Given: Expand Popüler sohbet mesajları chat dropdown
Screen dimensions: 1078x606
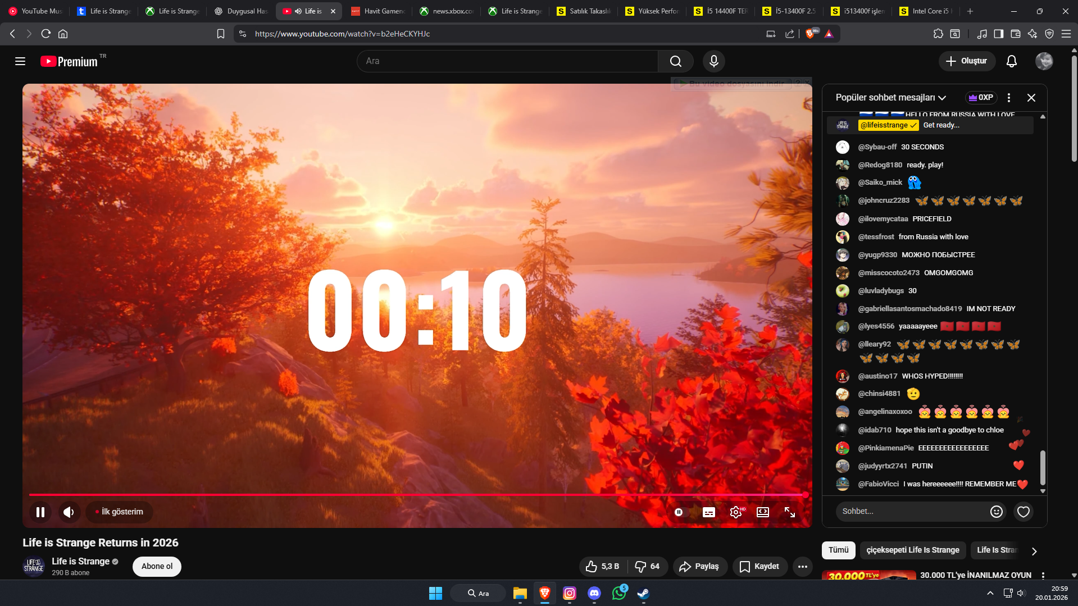Looking at the screenshot, I should pos(891,98).
